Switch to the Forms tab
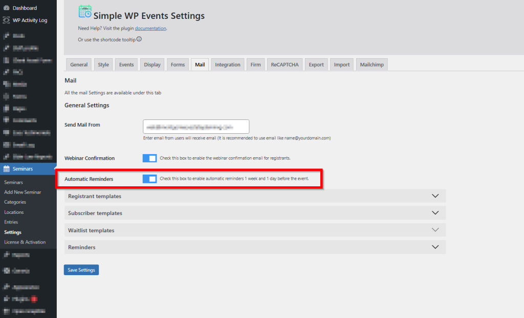This screenshot has height=318, width=524. point(178,65)
